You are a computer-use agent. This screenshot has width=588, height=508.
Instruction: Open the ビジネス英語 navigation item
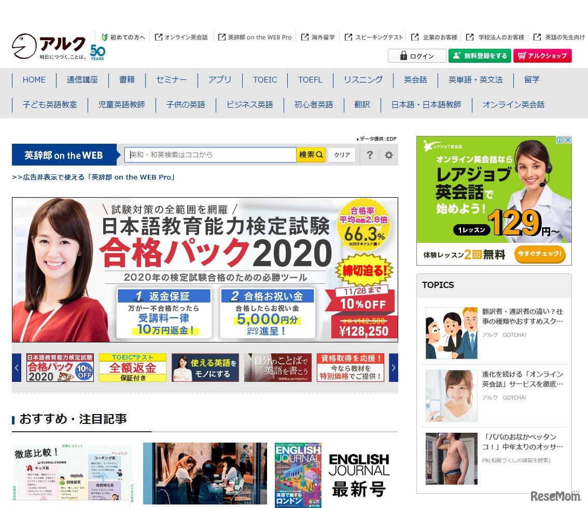coord(250,104)
